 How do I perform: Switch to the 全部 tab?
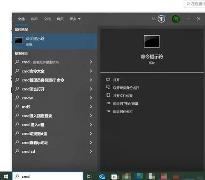tap(21, 19)
